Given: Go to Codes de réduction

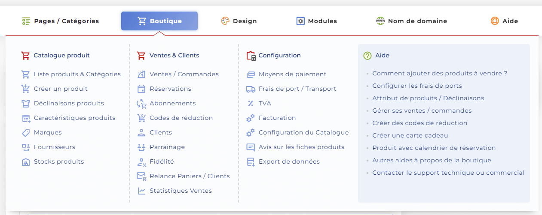Looking at the screenshot, I should click(181, 118).
